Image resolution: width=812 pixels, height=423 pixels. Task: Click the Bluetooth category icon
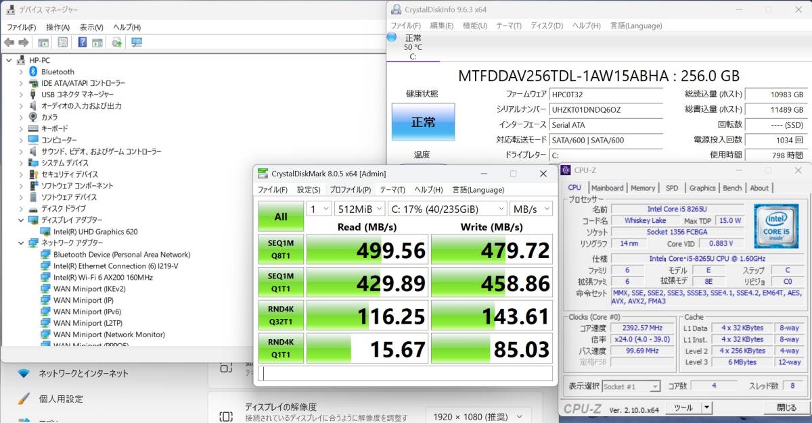click(32, 72)
